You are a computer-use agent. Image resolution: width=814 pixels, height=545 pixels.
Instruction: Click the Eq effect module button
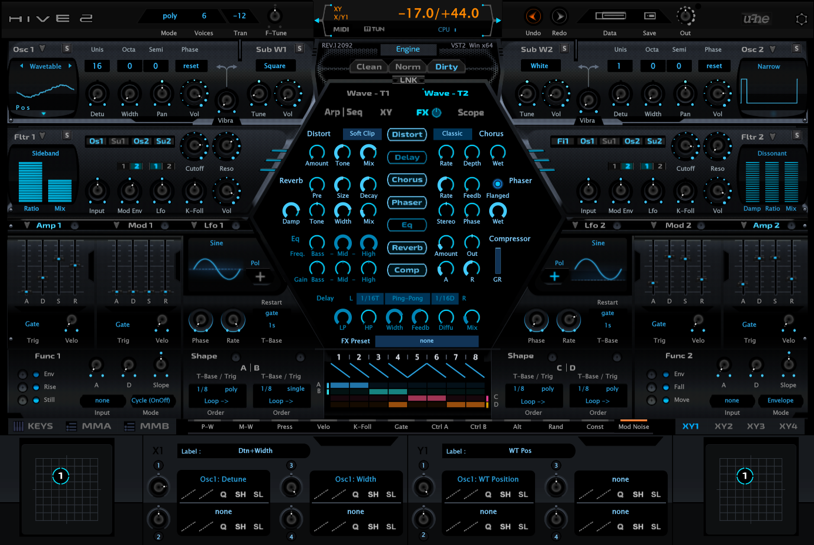click(x=407, y=225)
